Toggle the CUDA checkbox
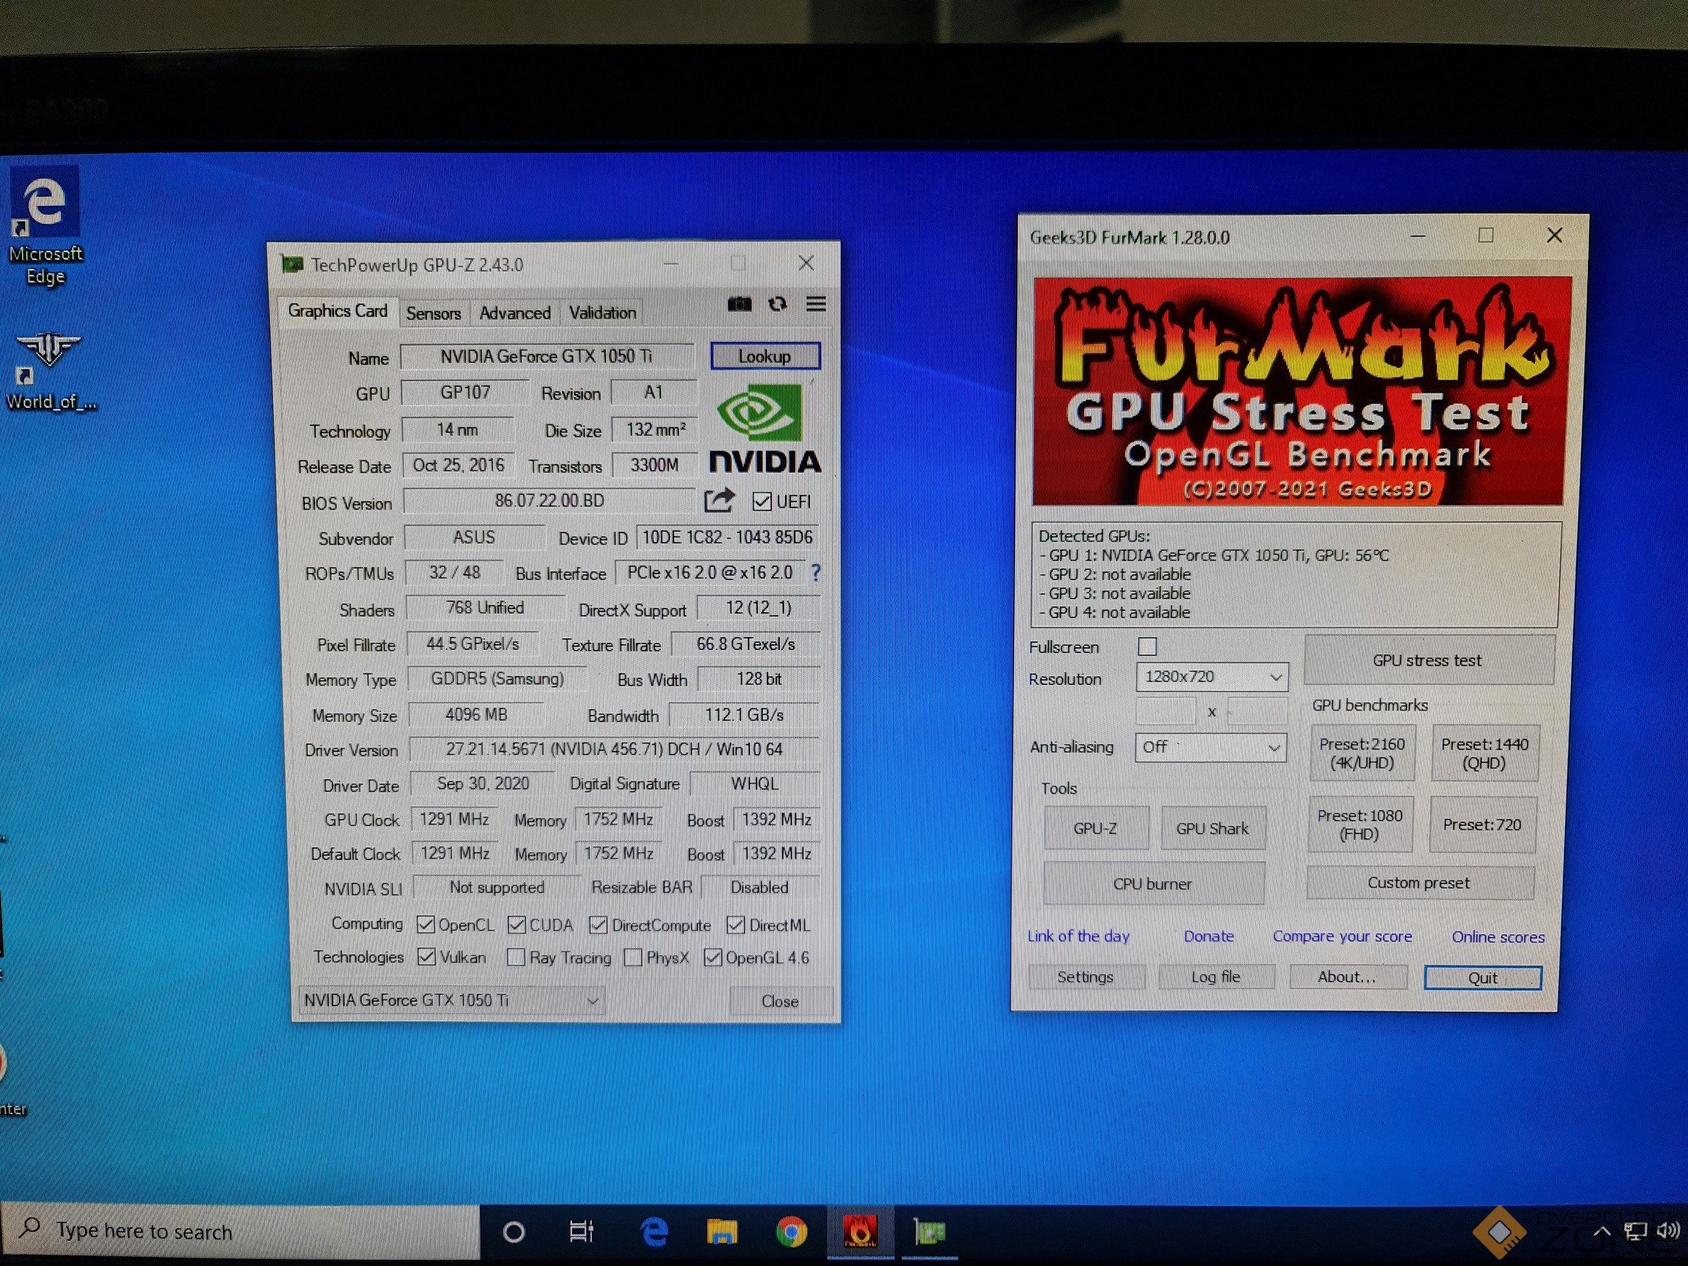1688x1266 pixels. click(x=517, y=925)
